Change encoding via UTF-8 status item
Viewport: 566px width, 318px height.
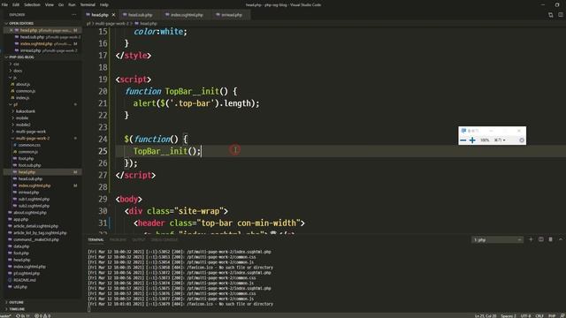[x=525, y=316]
